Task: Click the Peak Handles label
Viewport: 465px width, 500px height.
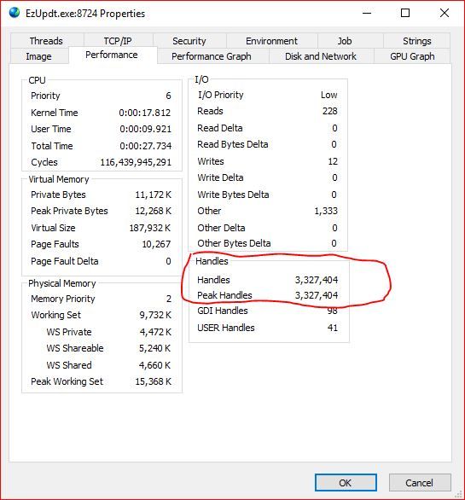Action: point(224,295)
